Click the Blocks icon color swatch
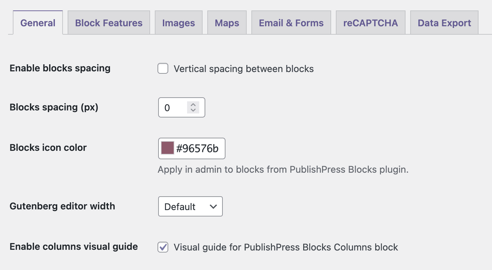 pos(168,148)
